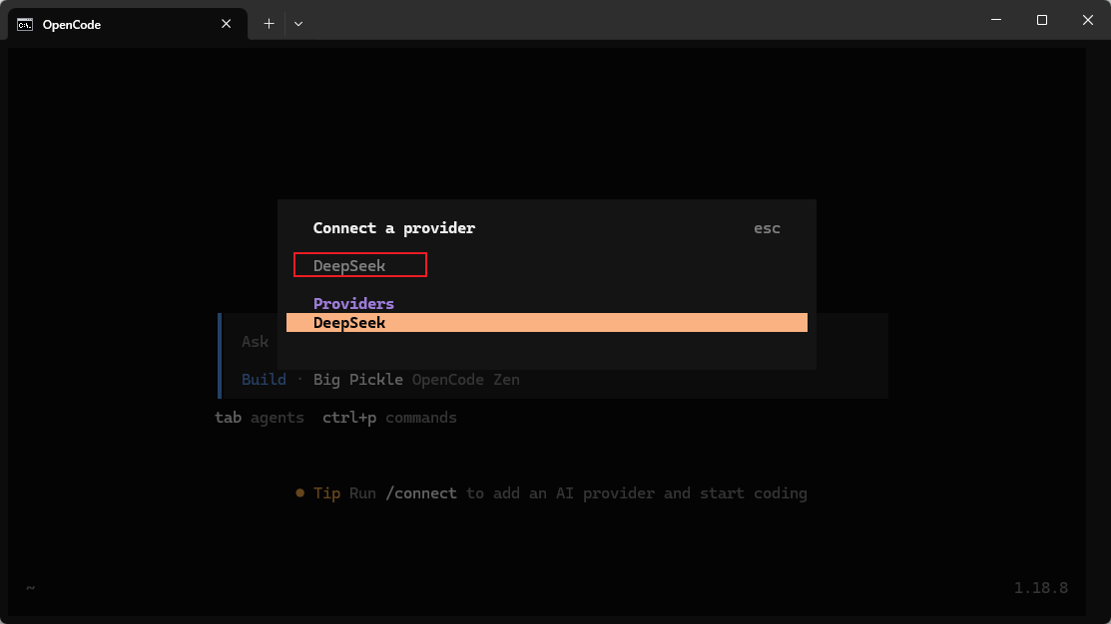
Task: Click esc to dismiss the provider dialog
Action: [766, 228]
